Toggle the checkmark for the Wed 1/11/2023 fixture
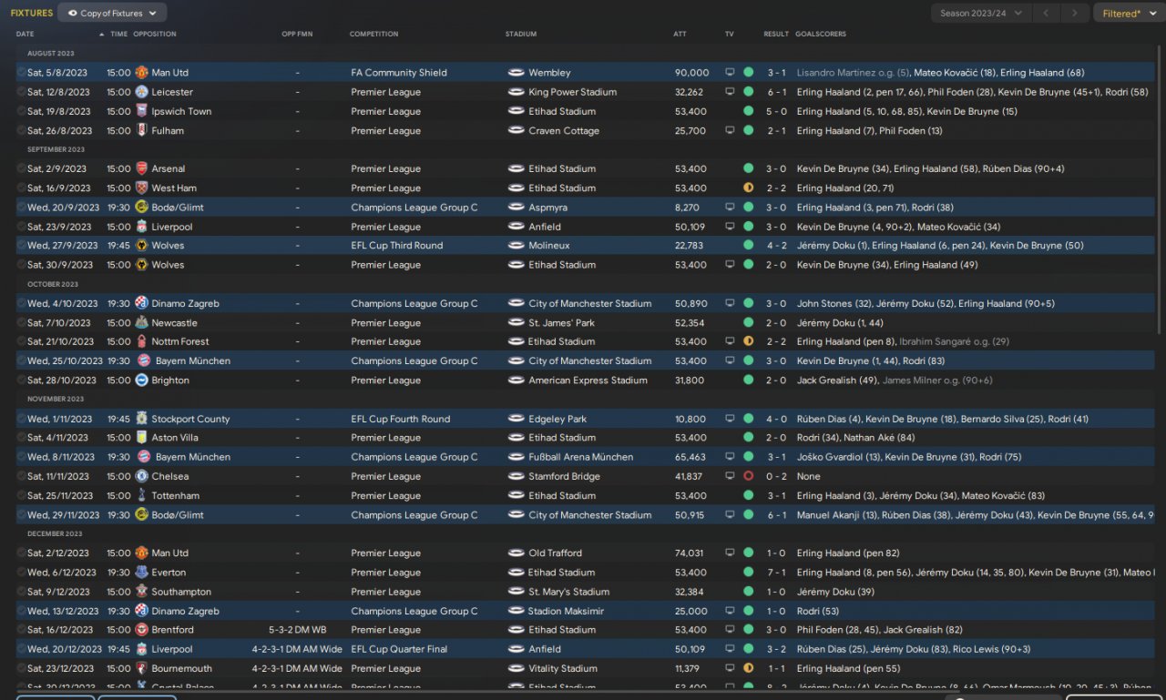Screen dimensions: 1166x700 point(21,419)
